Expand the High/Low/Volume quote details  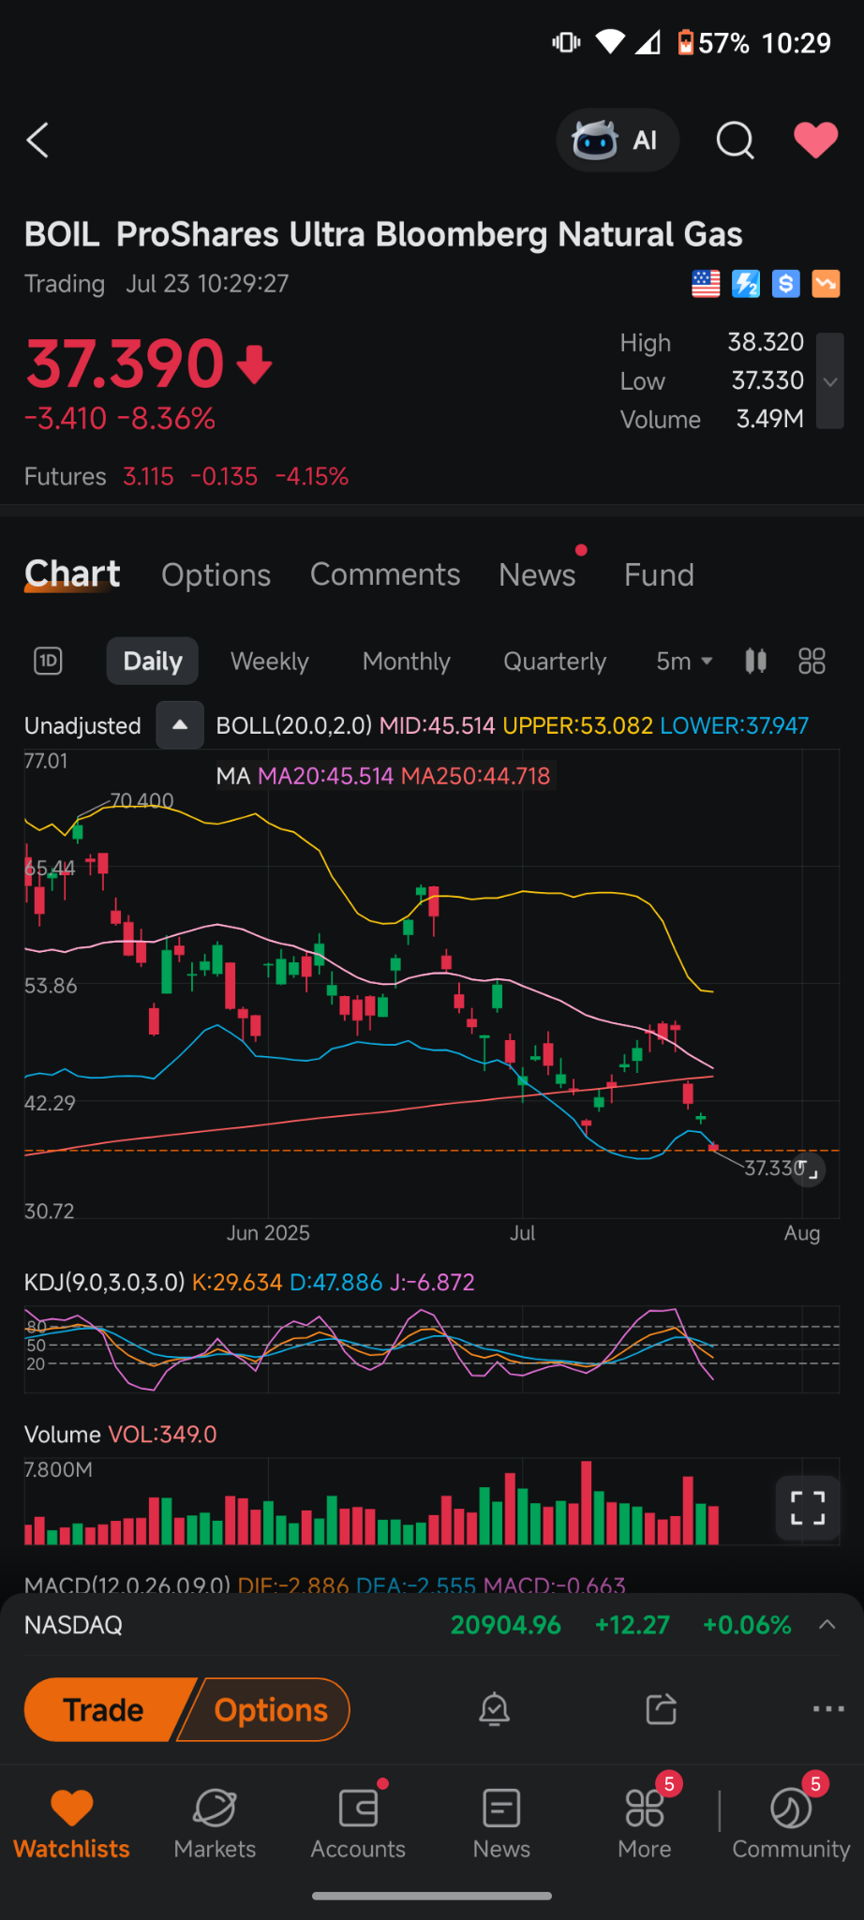click(829, 380)
